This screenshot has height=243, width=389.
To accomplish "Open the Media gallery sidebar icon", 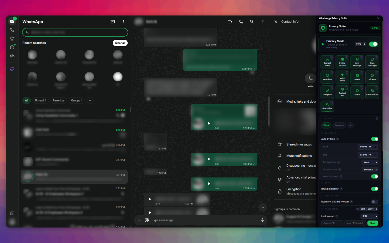I will (12, 213).
